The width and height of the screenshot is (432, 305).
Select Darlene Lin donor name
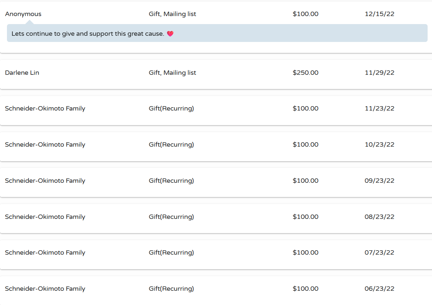coord(22,73)
